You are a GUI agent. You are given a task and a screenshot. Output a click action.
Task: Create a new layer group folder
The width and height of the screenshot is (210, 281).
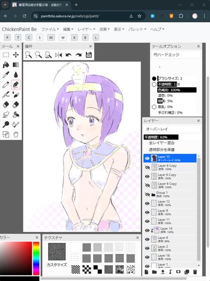154,272
